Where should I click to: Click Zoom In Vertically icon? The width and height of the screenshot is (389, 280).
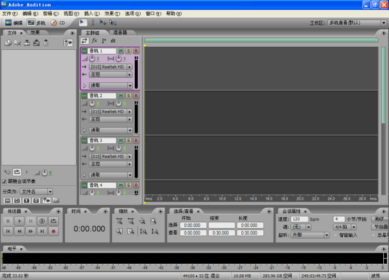(143, 231)
